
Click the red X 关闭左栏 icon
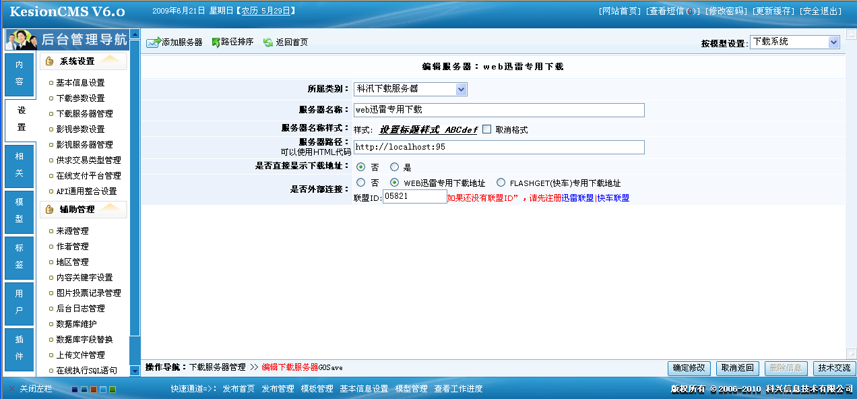click(12, 389)
